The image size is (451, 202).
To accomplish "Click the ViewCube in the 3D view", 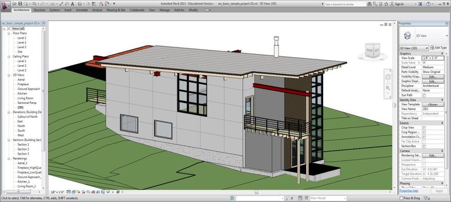I will [372, 51].
